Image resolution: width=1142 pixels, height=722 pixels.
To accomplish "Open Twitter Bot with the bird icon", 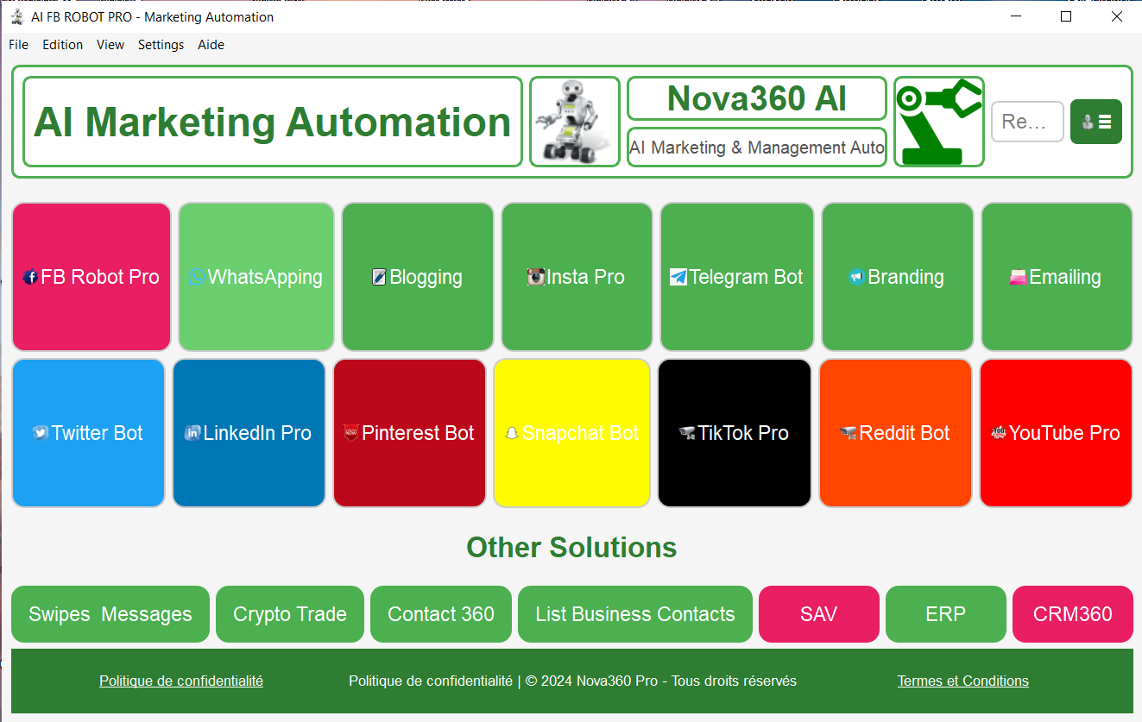I will coord(88,433).
